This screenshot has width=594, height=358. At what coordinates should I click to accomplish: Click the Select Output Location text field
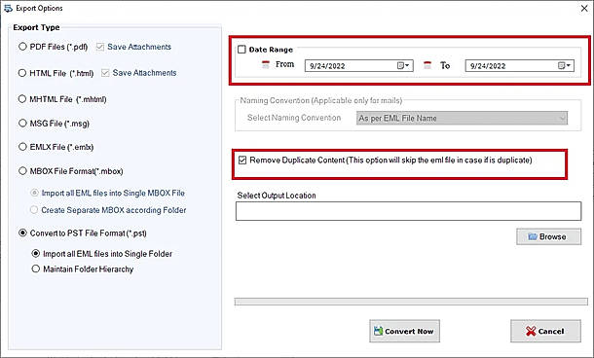click(408, 211)
